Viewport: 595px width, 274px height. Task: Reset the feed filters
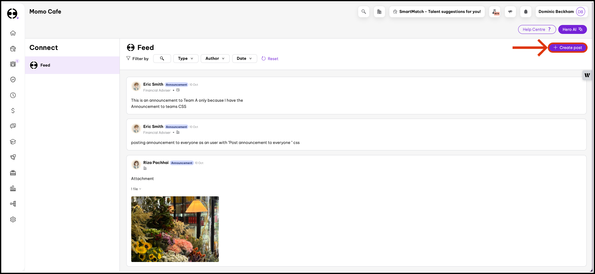[x=270, y=59]
